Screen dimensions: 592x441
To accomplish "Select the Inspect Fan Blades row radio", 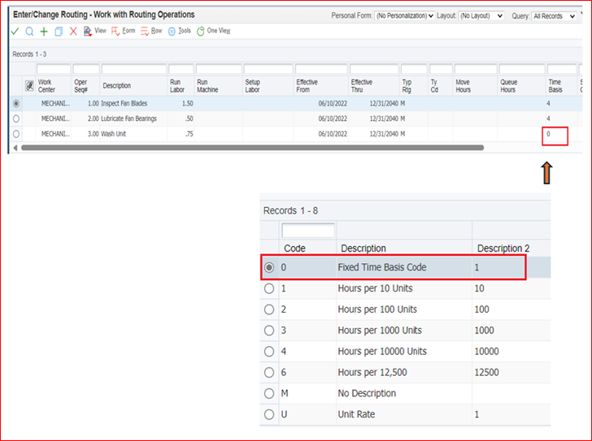I will (x=16, y=103).
